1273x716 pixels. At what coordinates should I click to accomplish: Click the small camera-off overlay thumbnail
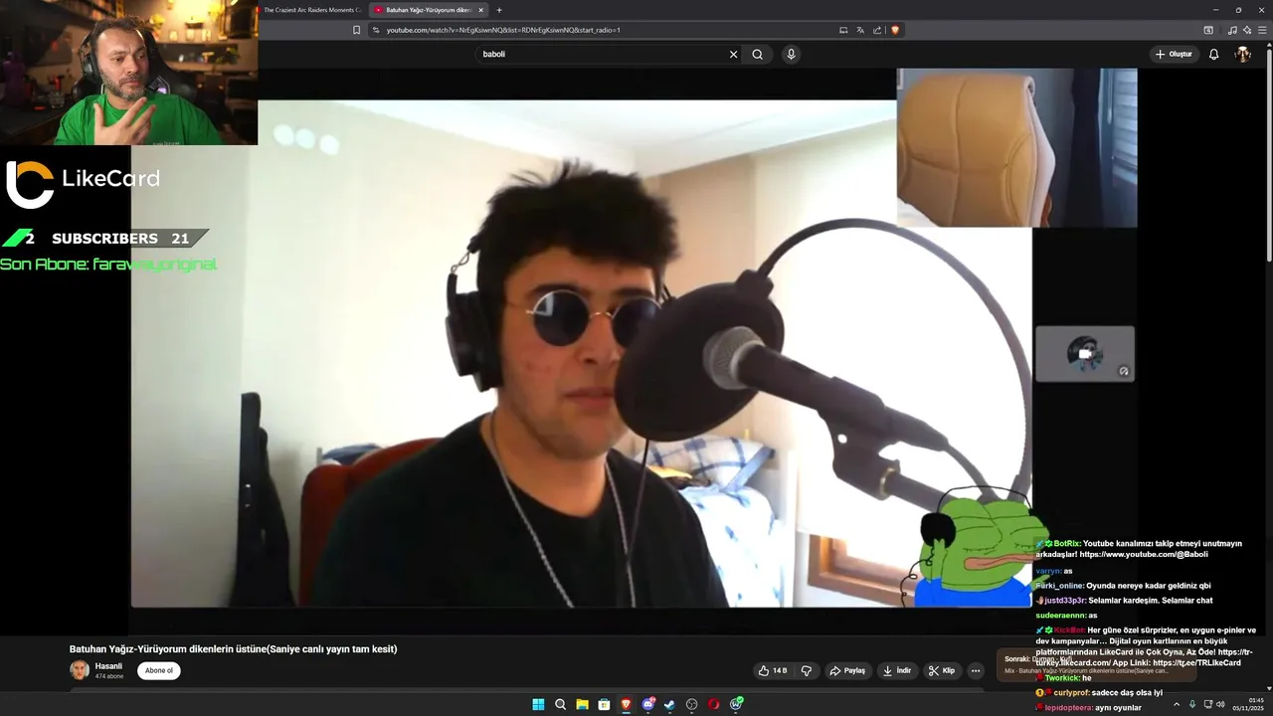(1085, 354)
